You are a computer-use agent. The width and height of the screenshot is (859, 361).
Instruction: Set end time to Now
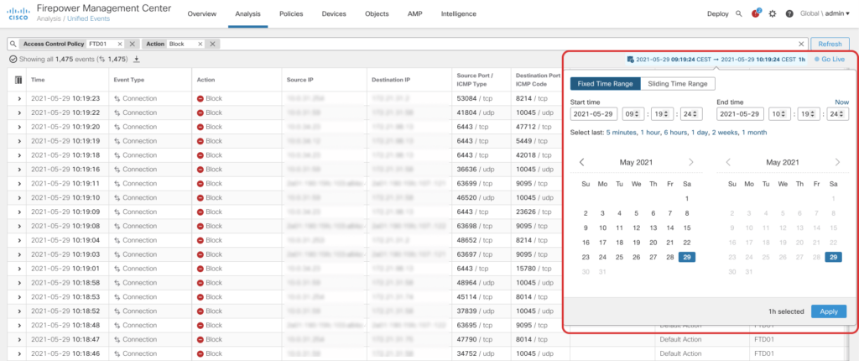(841, 102)
